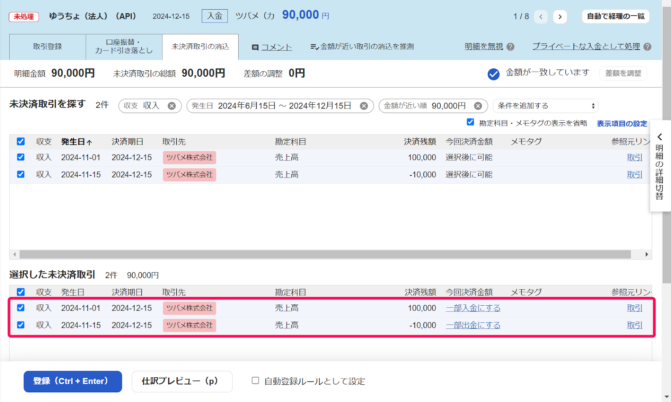
Task: Click 一部入金にする link
Action: click(x=473, y=308)
